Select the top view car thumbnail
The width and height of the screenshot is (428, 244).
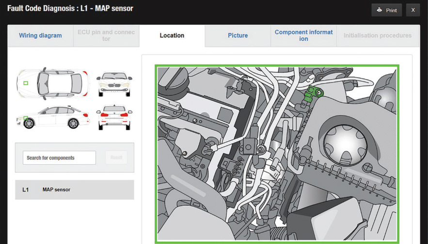[53, 83]
